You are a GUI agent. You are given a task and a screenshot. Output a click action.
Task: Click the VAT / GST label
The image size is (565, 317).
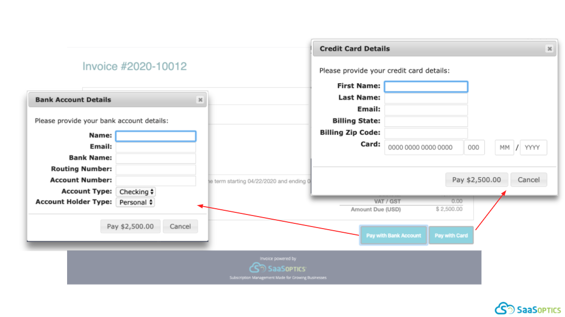[x=387, y=201]
